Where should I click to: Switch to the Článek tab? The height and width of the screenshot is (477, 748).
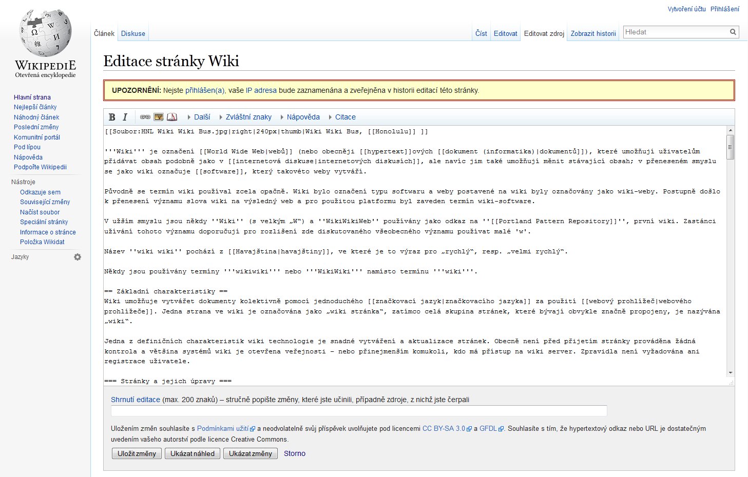pos(104,33)
